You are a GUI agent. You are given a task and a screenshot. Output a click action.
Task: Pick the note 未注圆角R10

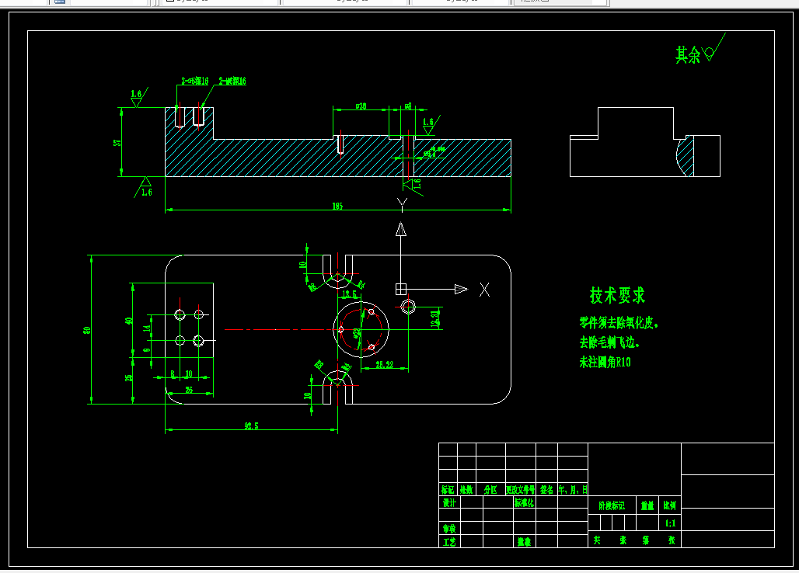coord(605,362)
